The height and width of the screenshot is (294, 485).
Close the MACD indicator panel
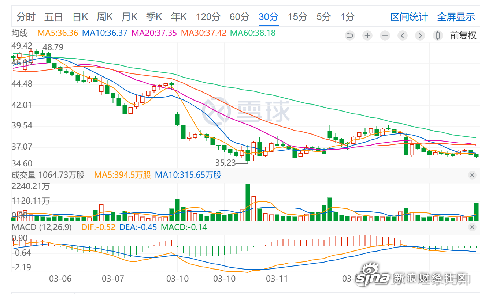point(472,227)
